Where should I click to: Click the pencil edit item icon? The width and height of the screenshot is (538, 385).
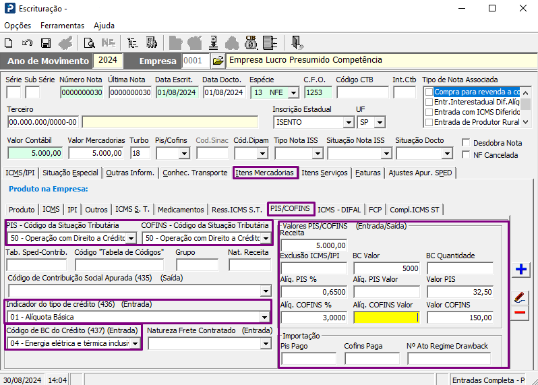click(520, 297)
